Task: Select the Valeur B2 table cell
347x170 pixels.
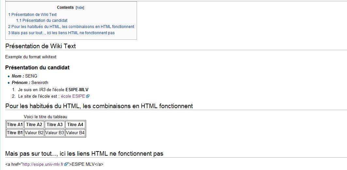Action: click(34, 133)
